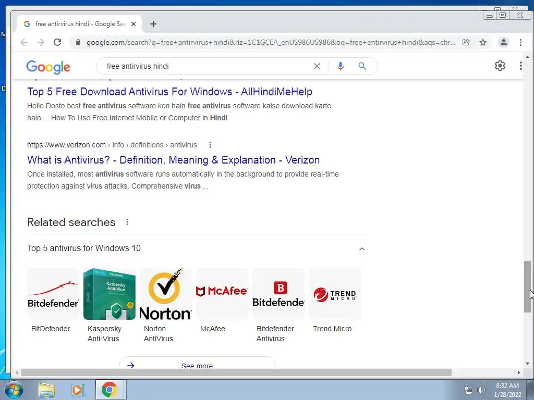
Task: Click the 'Kaspersky Anti-Virus' caption
Action: tap(104, 334)
